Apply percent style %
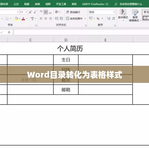 (98, 19)
